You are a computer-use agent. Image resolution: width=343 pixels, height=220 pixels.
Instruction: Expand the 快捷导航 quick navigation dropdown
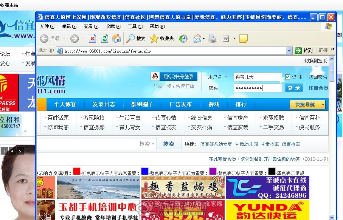tap(323, 105)
